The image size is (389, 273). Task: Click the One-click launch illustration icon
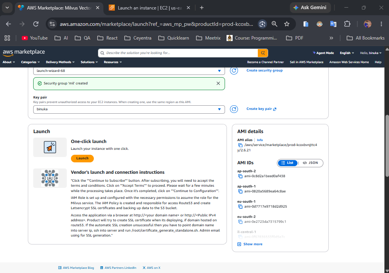pos(50,148)
